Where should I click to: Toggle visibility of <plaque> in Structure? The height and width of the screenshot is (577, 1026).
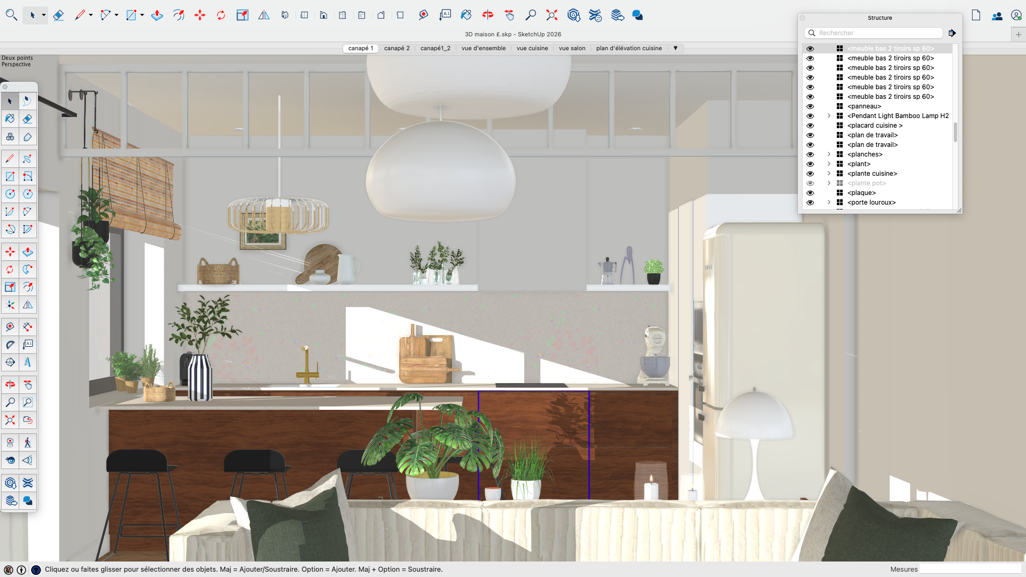(811, 192)
